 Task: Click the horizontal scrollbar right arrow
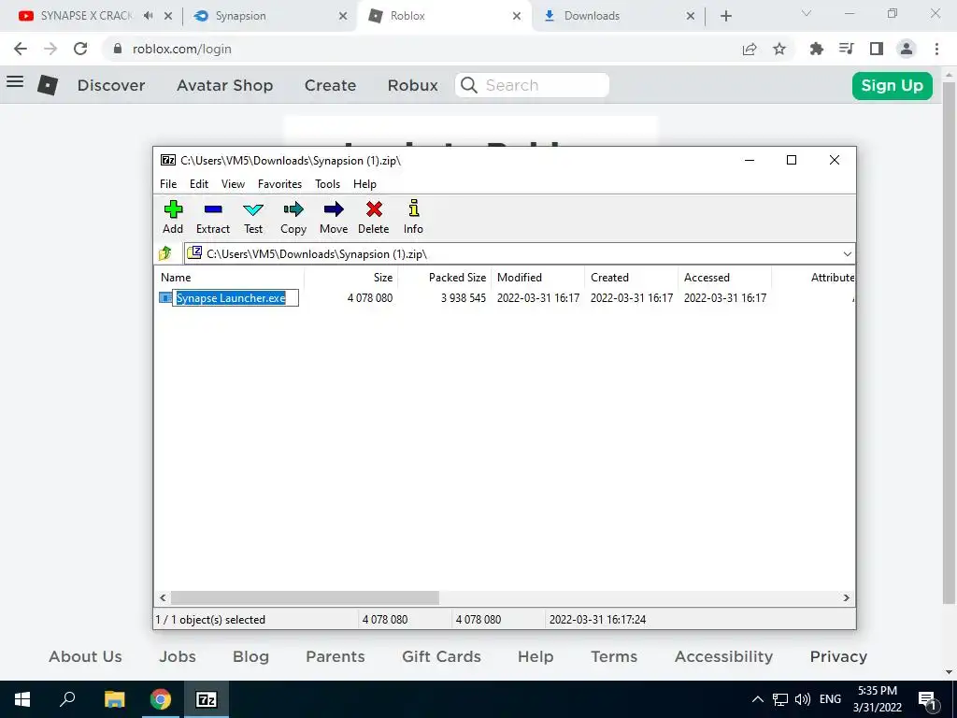pos(847,597)
